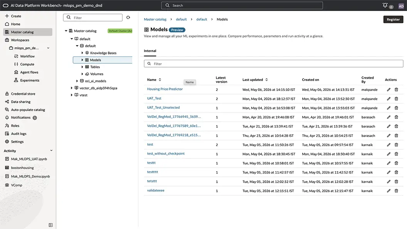Edit the UAT_Test_Unselected model
The width and height of the screenshot is (407, 229).
point(388,108)
